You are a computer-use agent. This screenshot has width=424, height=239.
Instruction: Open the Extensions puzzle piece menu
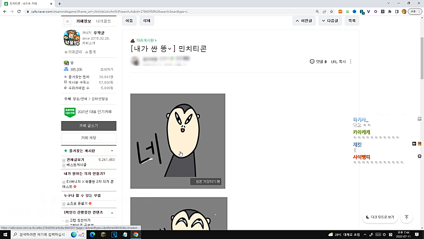pyautogui.click(x=390, y=12)
